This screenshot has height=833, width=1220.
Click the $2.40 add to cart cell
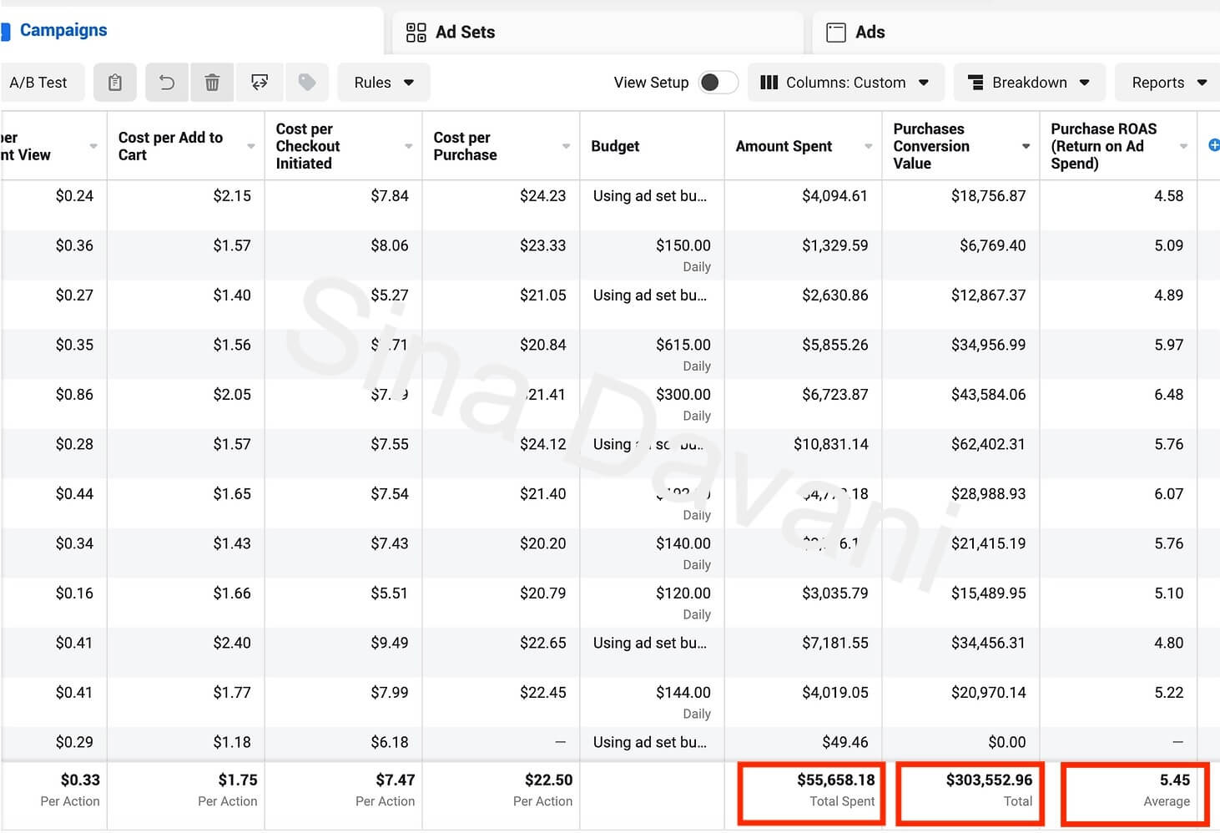pyautogui.click(x=232, y=643)
